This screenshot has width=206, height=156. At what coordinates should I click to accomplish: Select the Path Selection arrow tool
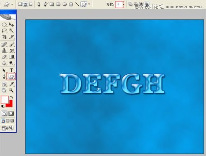pyautogui.click(x=4, y=71)
